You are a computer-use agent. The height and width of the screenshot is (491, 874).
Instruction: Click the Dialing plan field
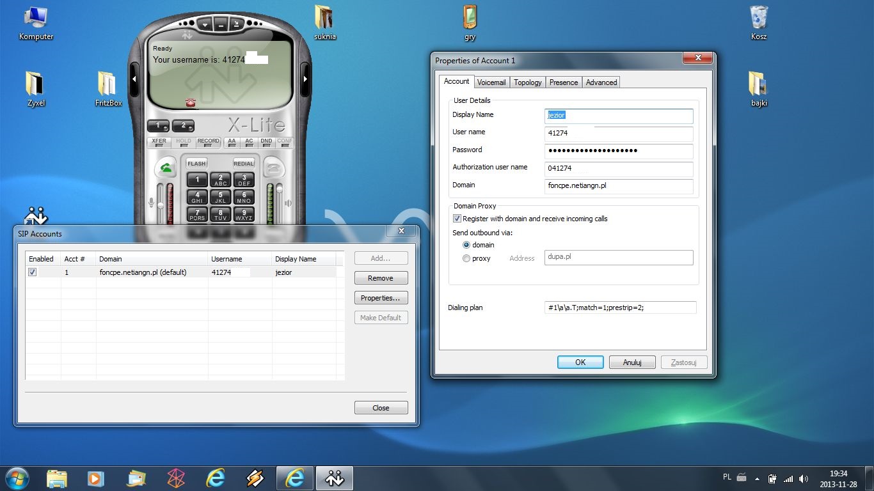click(x=620, y=308)
